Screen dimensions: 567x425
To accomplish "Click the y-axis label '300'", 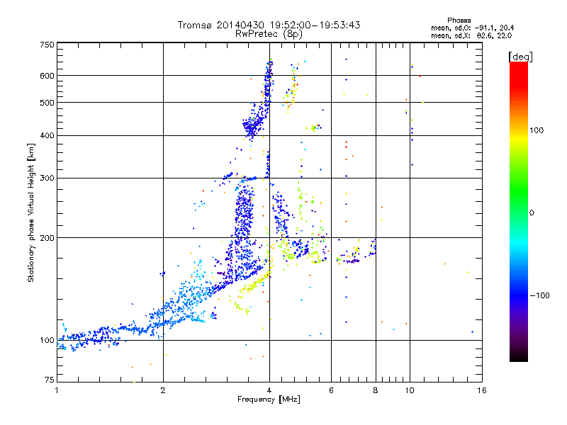I will pyautogui.click(x=47, y=178).
